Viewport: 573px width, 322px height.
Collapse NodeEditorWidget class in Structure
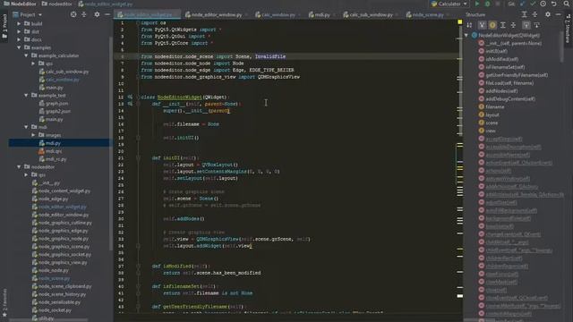466,36
